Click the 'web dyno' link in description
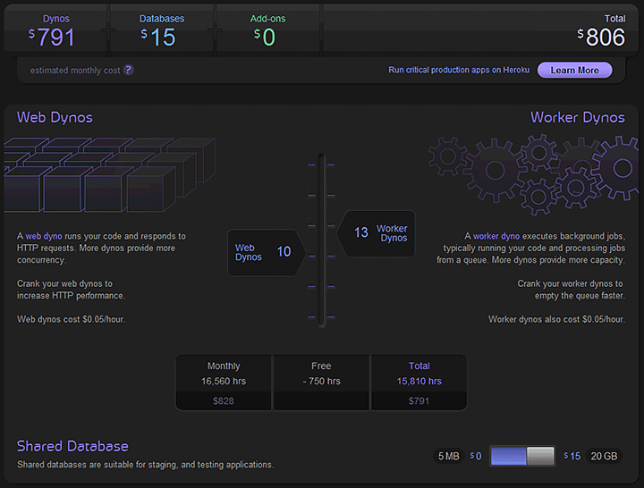The width and height of the screenshot is (644, 488). tap(44, 236)
